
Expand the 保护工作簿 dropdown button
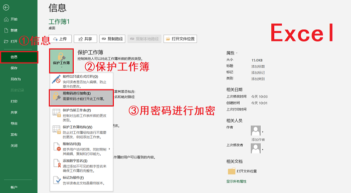[61, 61]
